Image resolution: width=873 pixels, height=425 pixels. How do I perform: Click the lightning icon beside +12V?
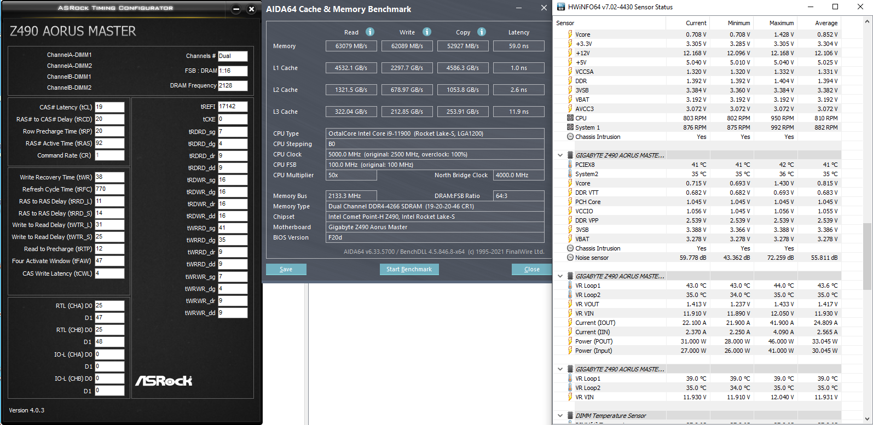click(570, 53)
